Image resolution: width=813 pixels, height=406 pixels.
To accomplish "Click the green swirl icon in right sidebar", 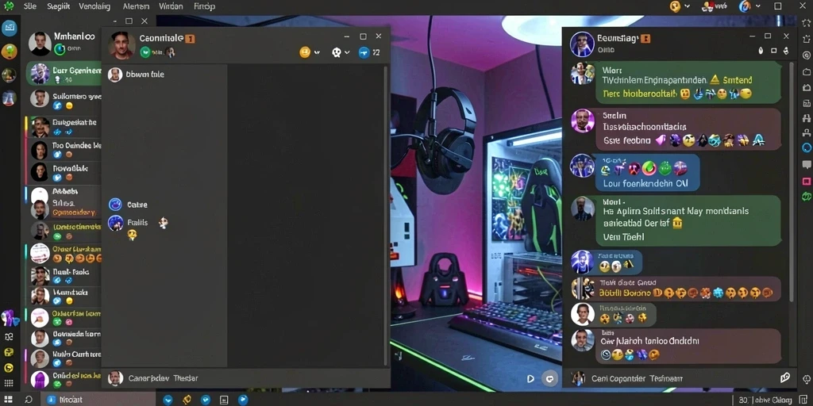I will (x=807, y=197).
